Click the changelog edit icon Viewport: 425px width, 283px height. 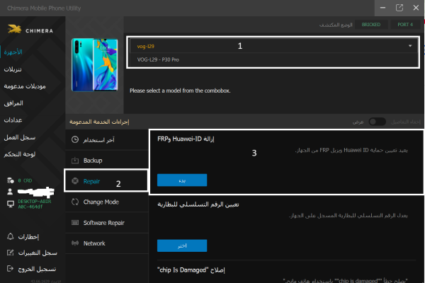(11, 253)
